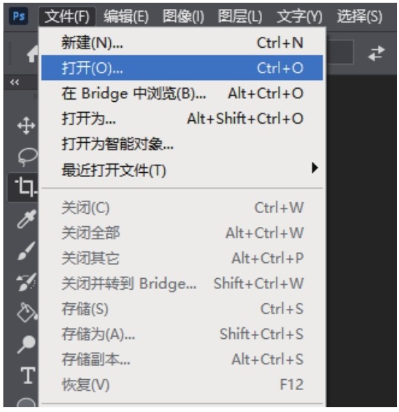The width and height of the screenshot is (399, 412).
Task: Select 在 Bridge 中浏览(B)... entry
Action: tap(182, 94)
